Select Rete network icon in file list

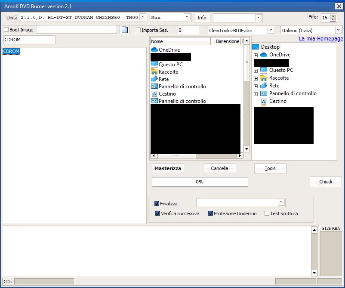pos(154,79)
